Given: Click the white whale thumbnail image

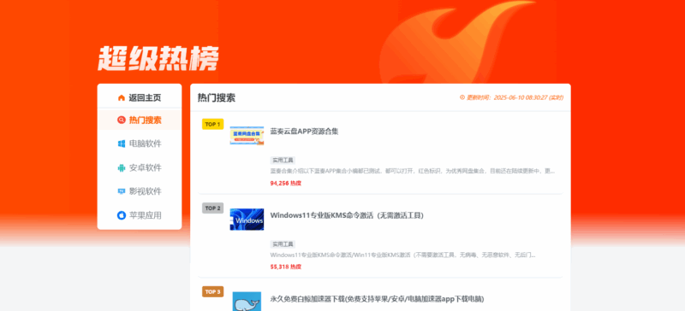Looking at the screenshot, I should [247, 302].
